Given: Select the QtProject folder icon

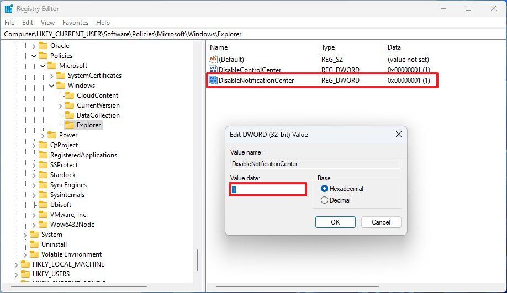Looking at the screenshot, I should pos(43,145).
